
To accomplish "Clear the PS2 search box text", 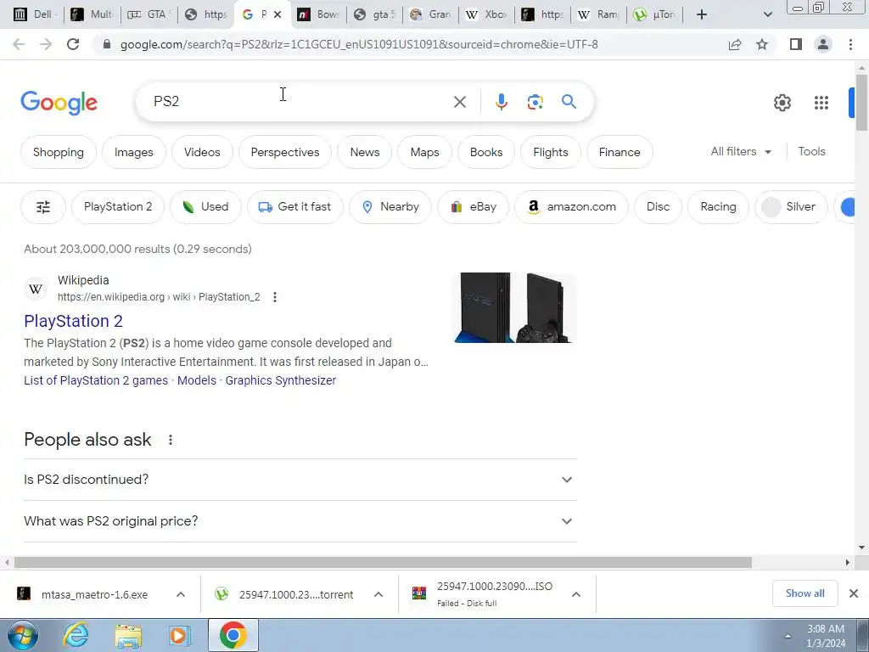I will point(459,102).
